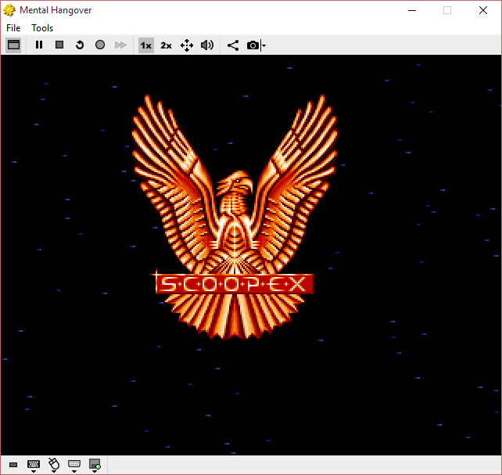Image resolution: width=502 pixels, height=475 pixels.
Task: Click the fast-forward warp icon
Action: click(x=120, y=45)
